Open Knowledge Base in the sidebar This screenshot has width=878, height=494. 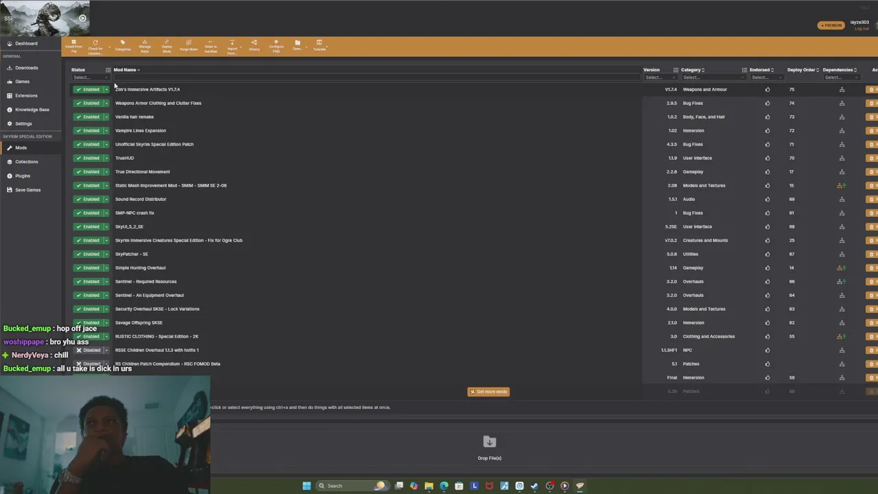32,109
